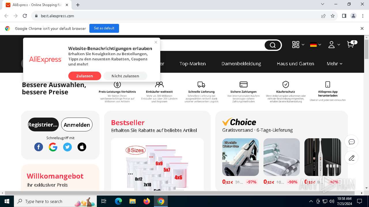Open Task View on the taskbar
The width and height of the screenshot is (369, 207).
(104, 201)
